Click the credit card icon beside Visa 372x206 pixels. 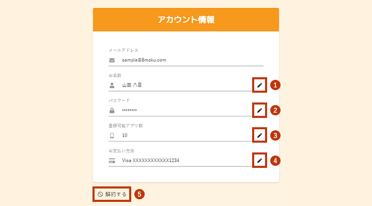point(112,161)
